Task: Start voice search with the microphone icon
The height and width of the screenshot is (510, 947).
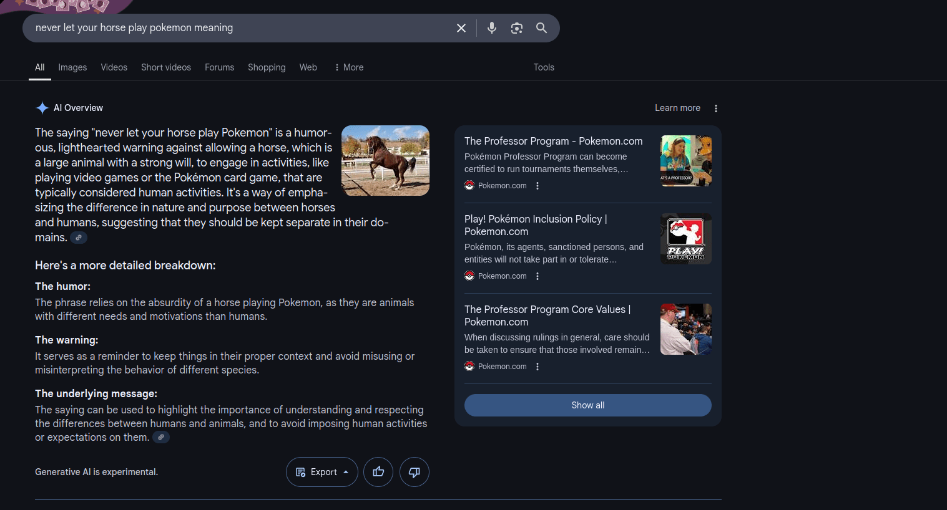Action: coord(492,28)
